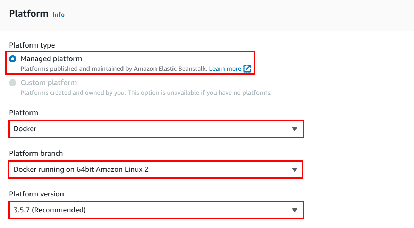
Task: Click the Platform type label
Action: pos(32,45)
